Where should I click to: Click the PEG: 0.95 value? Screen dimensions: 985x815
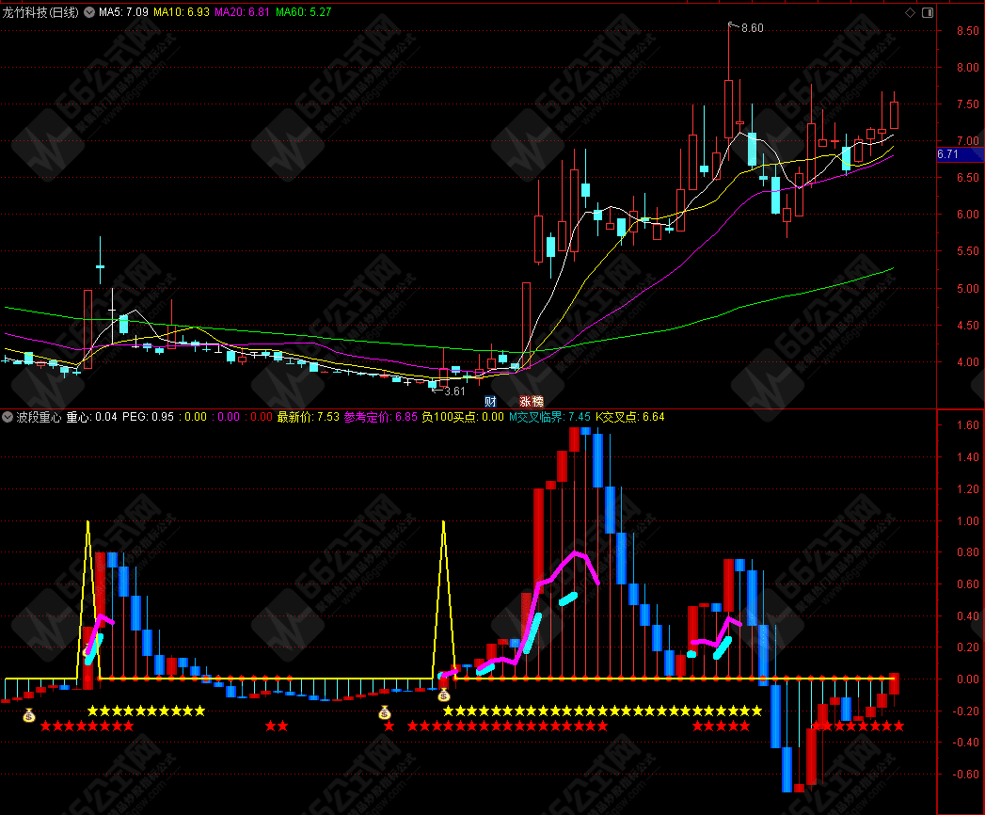click(149, 417)
